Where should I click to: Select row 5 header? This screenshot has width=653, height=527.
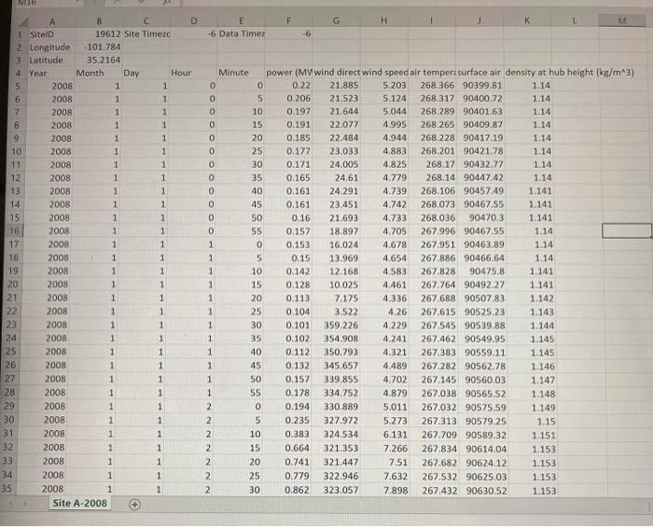[18, 86]
